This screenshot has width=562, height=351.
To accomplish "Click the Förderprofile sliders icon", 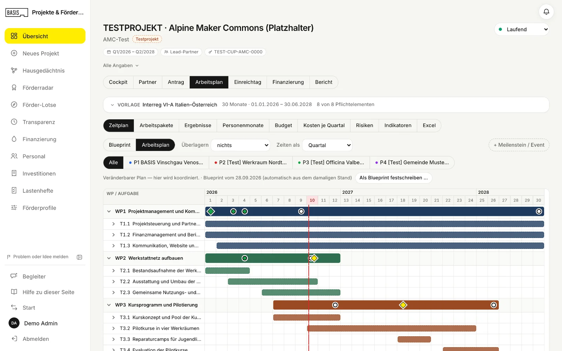I will click(14, 208).
